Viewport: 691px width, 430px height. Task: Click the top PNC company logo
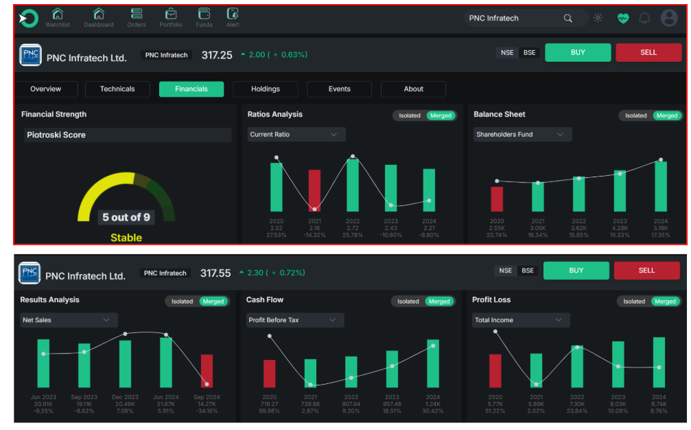pos(30,55)
